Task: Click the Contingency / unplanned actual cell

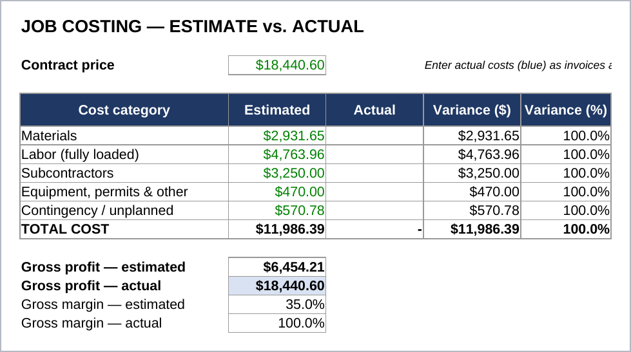Action: point(374,210)
